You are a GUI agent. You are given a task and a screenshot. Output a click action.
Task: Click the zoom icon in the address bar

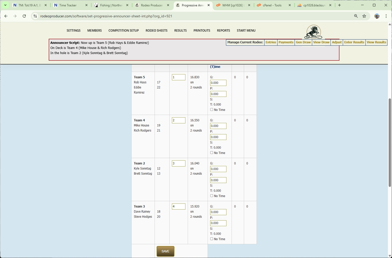coord(356,16)
